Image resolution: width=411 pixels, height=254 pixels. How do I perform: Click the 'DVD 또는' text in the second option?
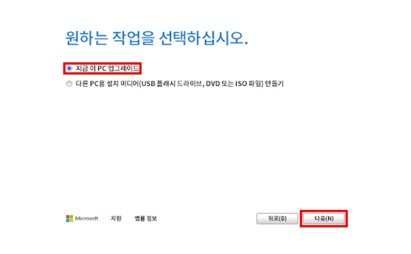point(219,84)
